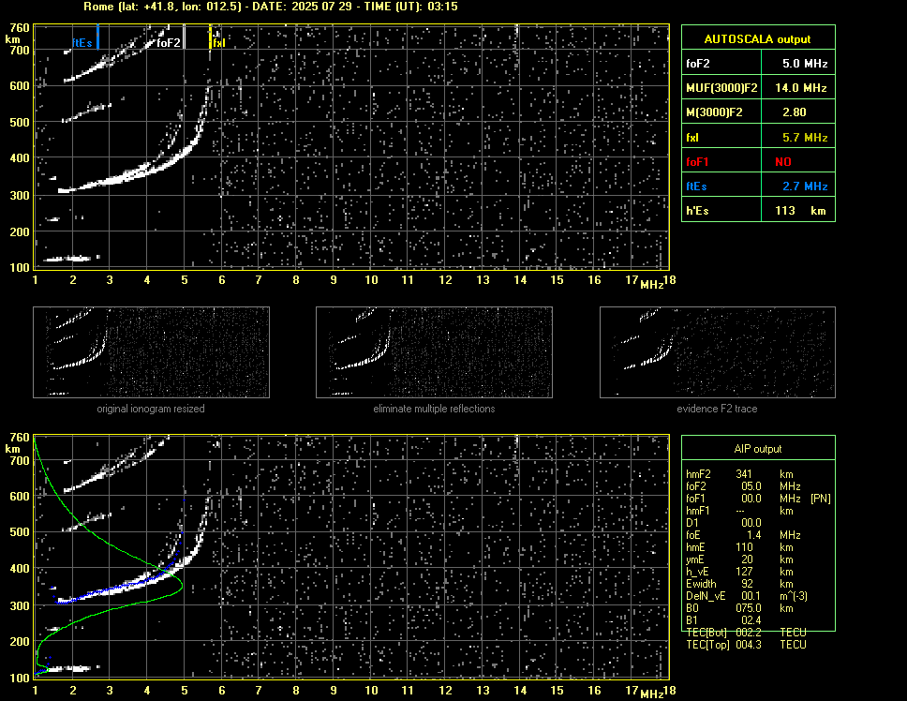Screen dimensions: 907x701
Task: Select the hmE '110' value
Action: 744,547
